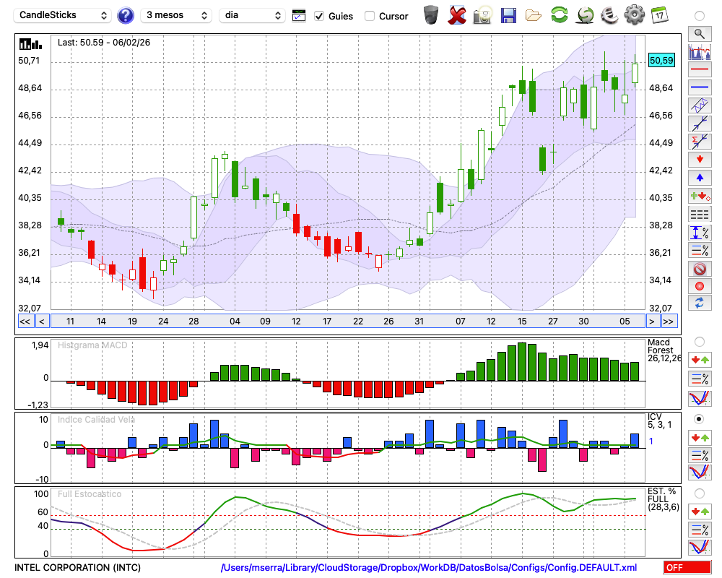Click the >> button to jump forward

(669, 321)
